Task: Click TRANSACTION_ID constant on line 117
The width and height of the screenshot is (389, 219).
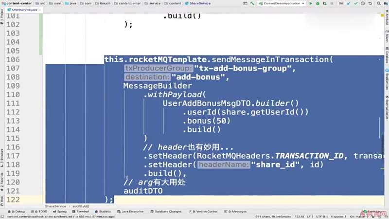Action: [309, 156]
